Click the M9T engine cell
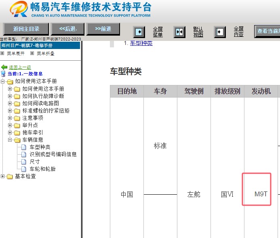The width and height of the screenshot is (280, 238). click(x=261, y=194)
